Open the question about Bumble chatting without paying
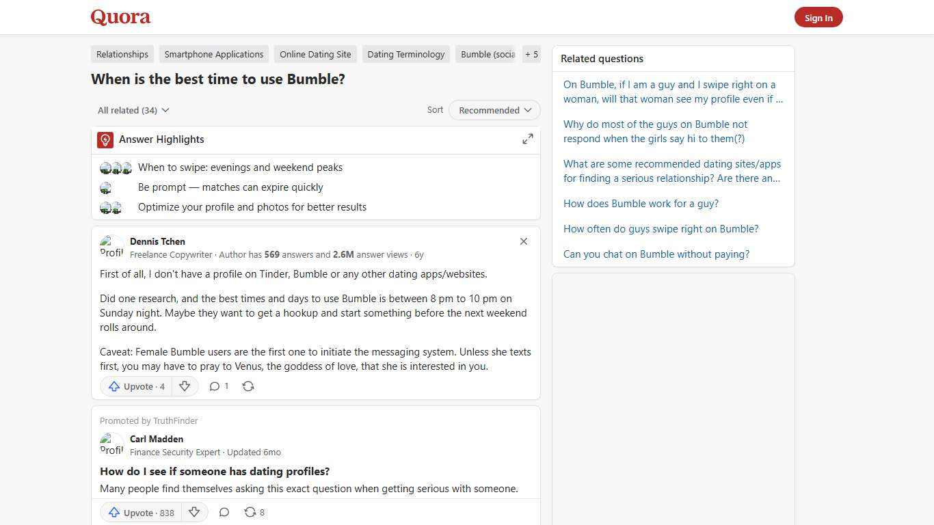934x525 pixels. tap(656, 254)
